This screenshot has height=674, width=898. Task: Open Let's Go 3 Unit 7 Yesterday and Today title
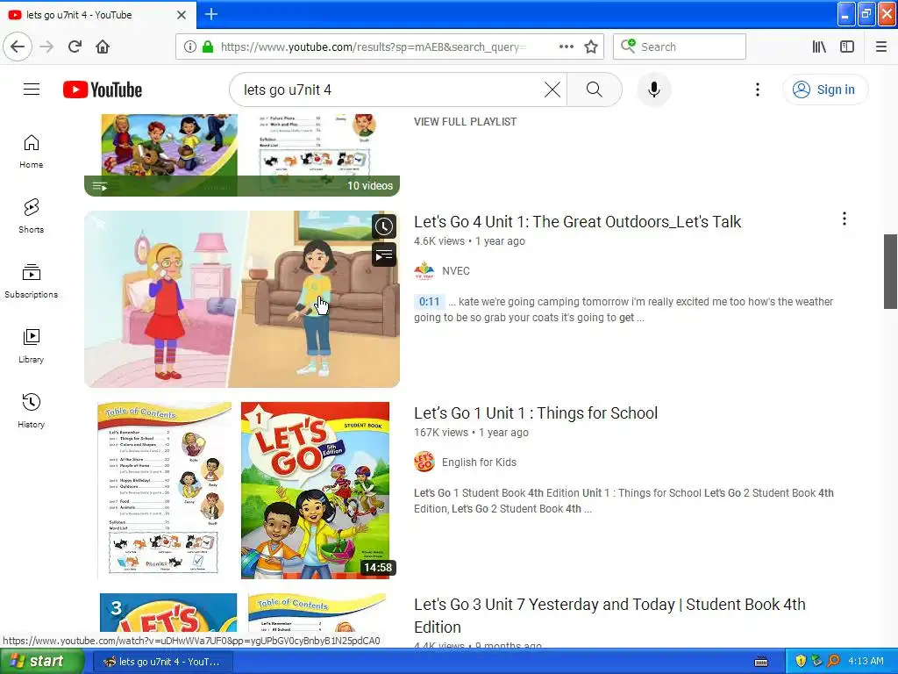[x=609, y=615]
